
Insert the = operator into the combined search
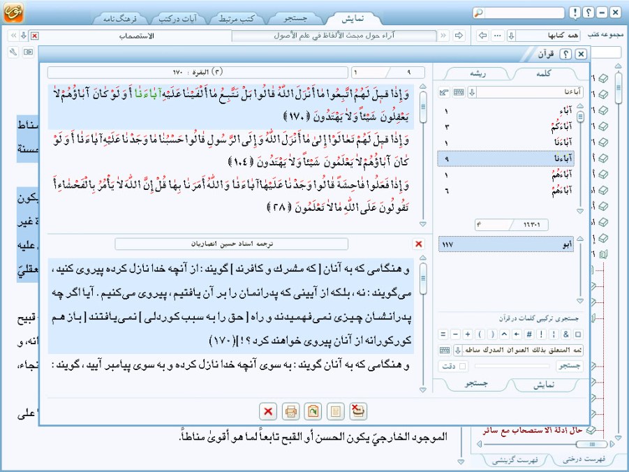tap(443, 334)
